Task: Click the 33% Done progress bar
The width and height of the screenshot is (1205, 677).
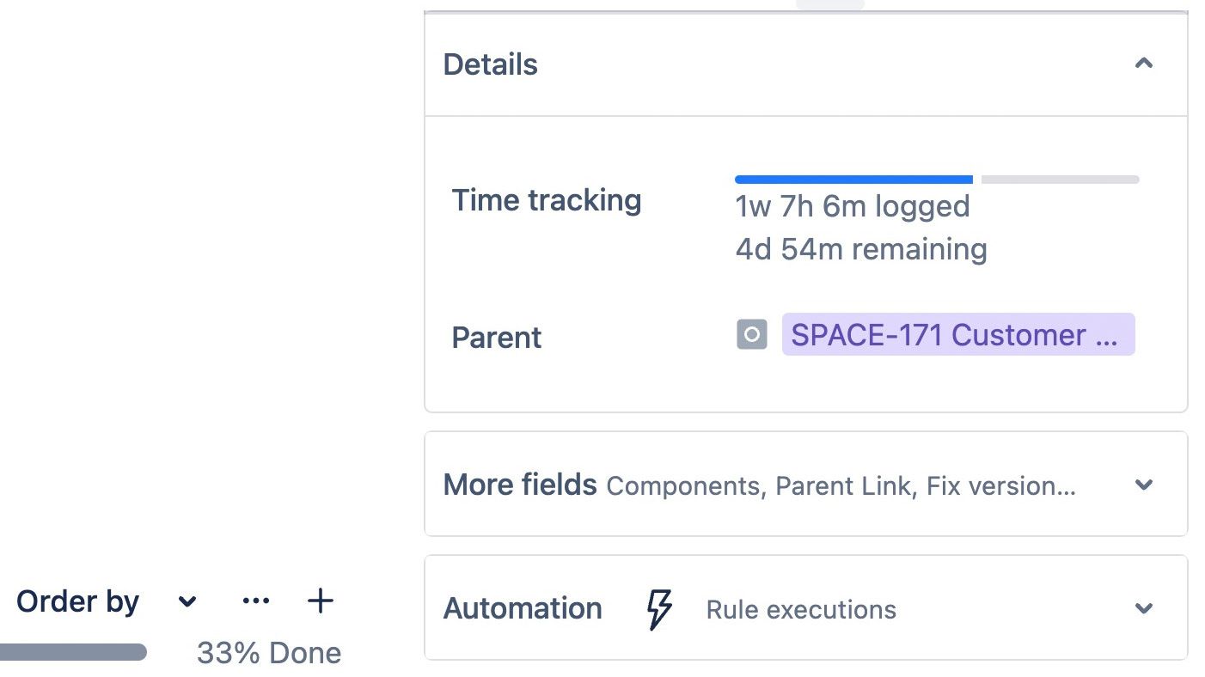Action: coord(73,653)
